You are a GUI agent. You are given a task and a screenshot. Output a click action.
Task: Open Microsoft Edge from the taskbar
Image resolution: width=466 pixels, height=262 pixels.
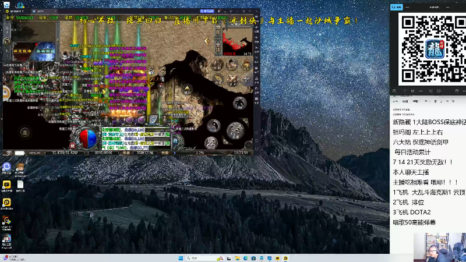tap(245, 258)
